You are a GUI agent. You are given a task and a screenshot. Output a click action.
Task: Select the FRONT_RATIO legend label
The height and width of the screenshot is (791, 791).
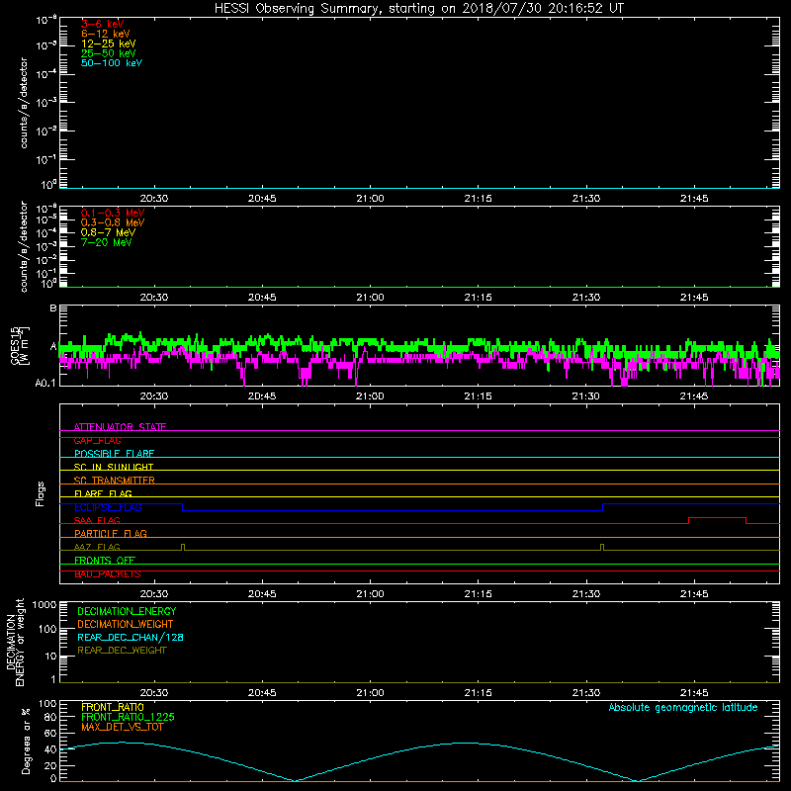click(x=113, y=707)
